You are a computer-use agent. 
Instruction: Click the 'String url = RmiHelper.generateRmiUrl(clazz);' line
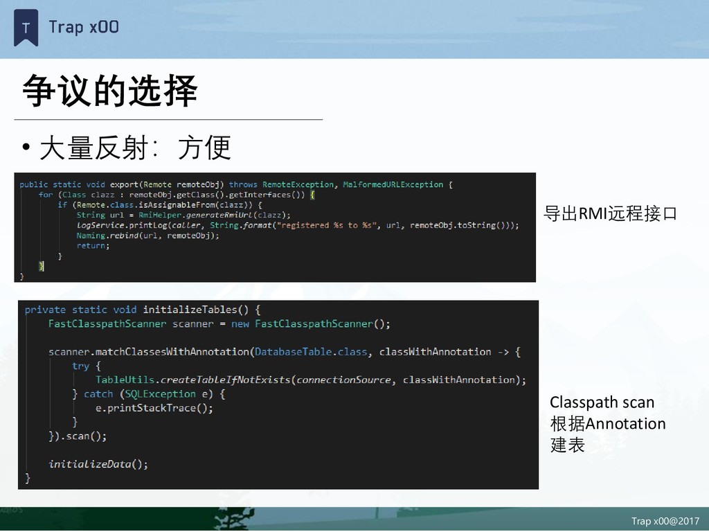[183, 215]
